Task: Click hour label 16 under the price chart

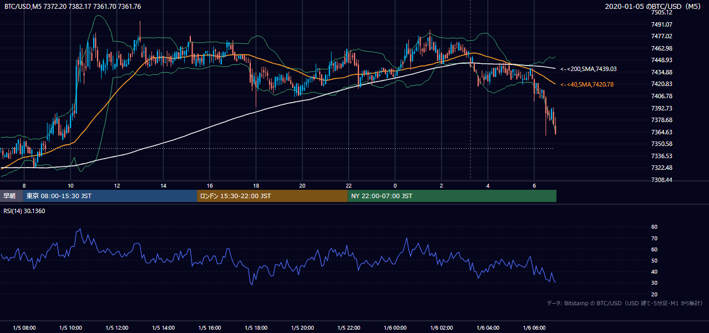Action: coord(209,185)
